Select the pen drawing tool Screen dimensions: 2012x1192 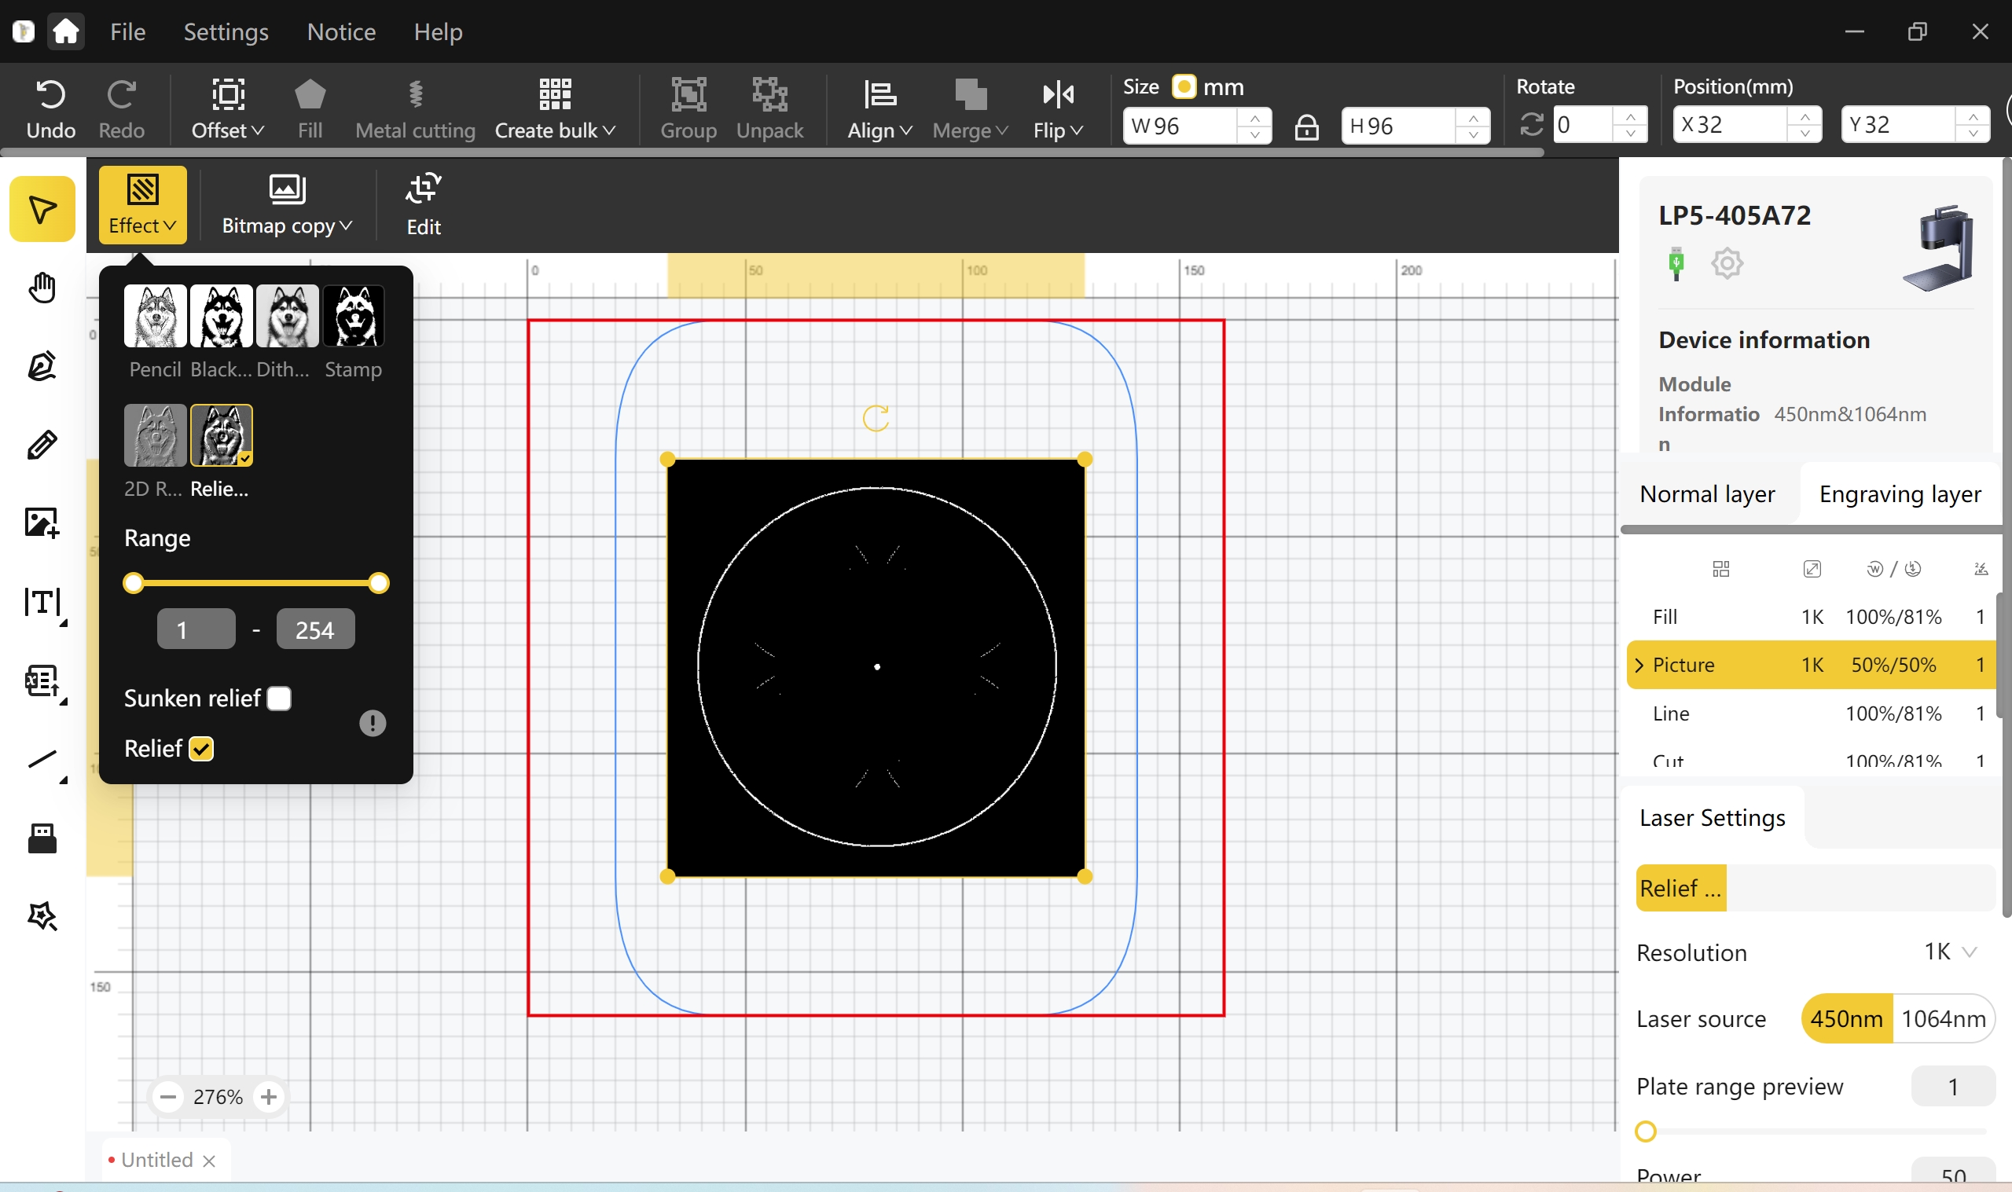[42, 366]
